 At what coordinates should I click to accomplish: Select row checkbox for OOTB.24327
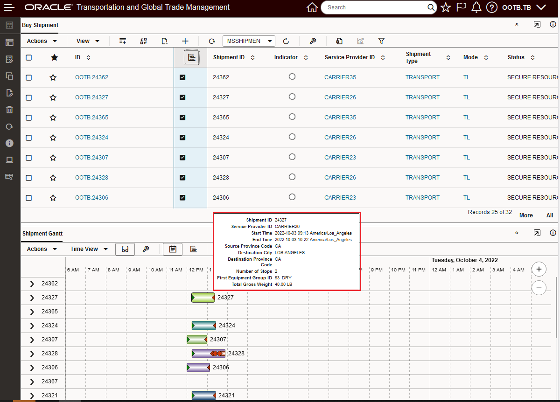[x=29, y=97]
